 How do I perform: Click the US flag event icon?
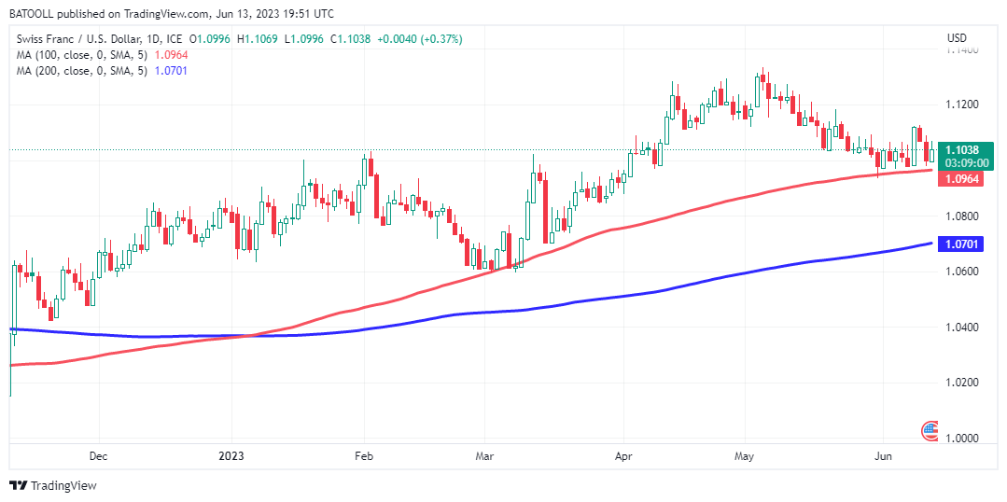pos(930,430)
